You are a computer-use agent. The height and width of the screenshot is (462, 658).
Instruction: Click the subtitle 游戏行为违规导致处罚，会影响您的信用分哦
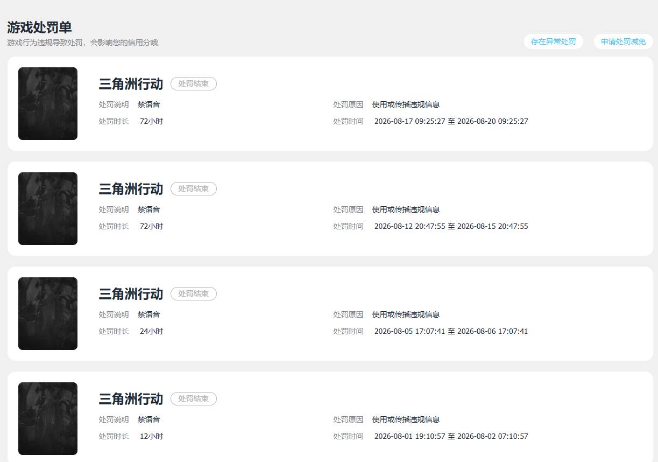click(83, 43)
